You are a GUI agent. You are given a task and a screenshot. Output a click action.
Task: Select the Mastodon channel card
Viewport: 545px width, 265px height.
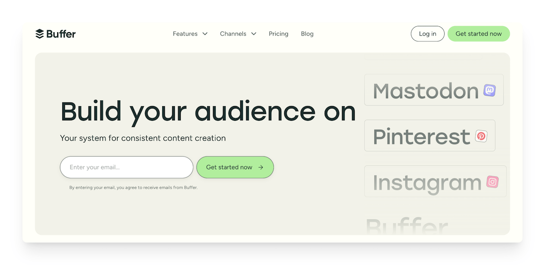point(434,90)
